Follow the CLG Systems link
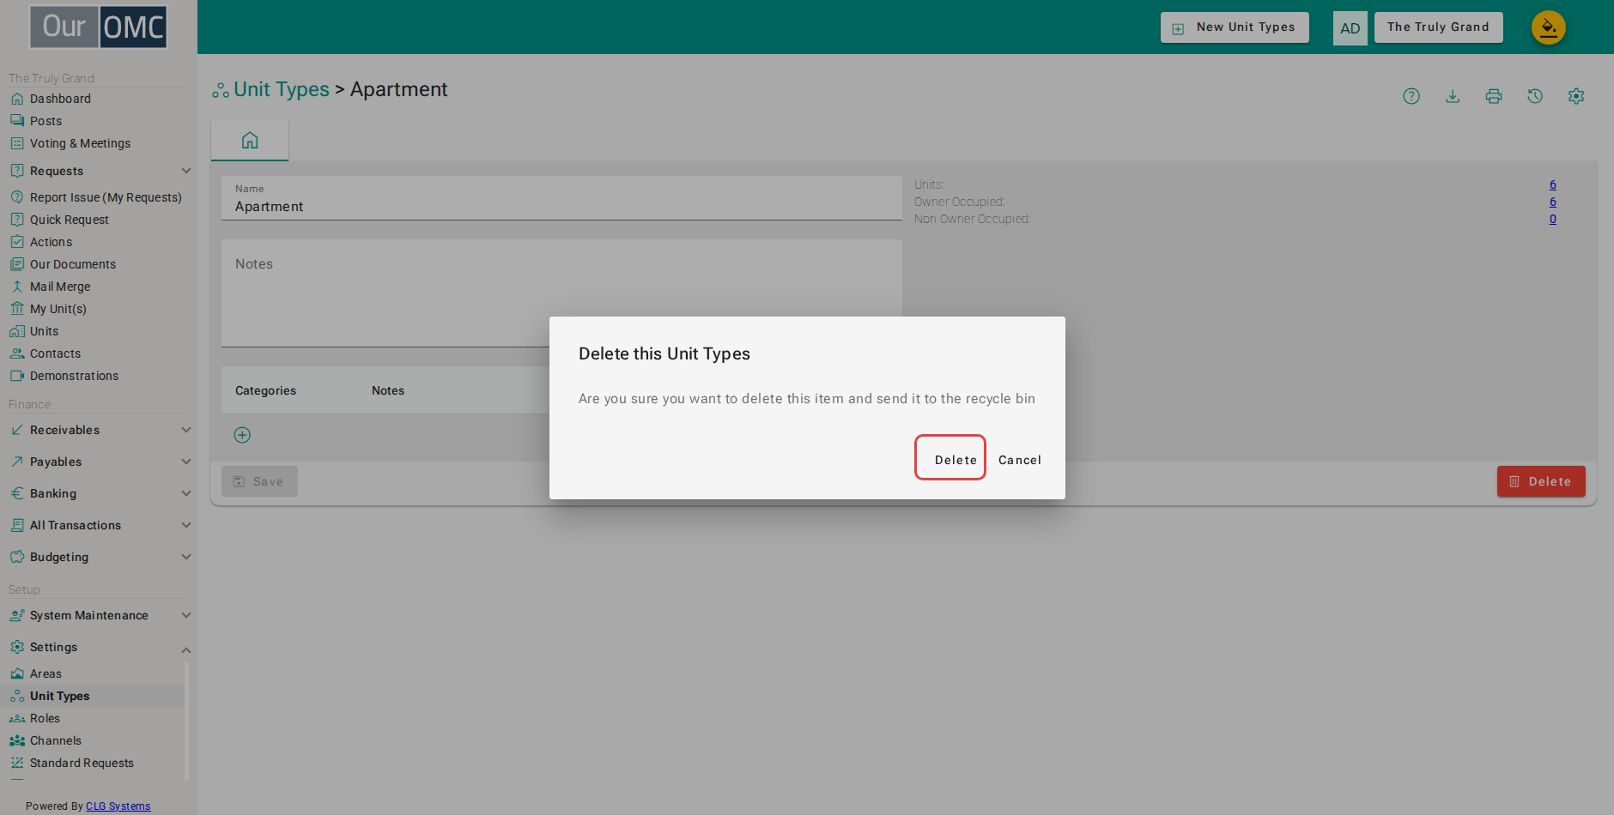The width and height of the screenshot is (1614, 815). pos(118,806)
